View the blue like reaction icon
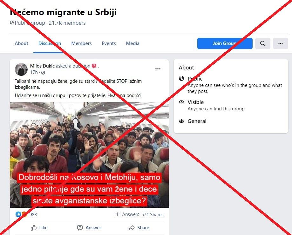 tap(18, 214)
